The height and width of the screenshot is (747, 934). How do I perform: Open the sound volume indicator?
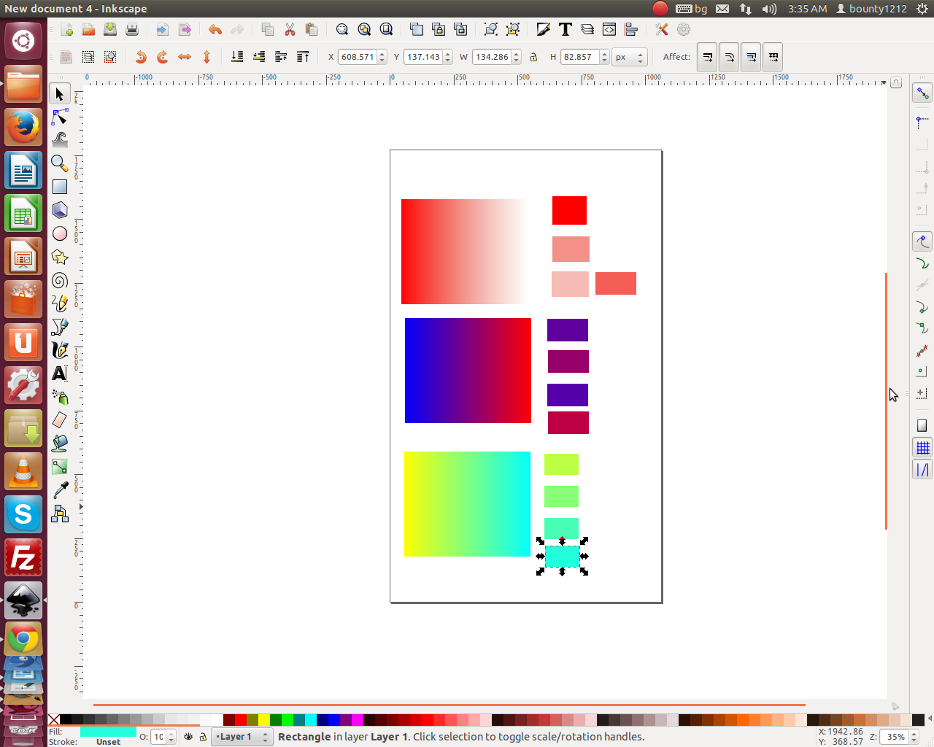tap(769, 9)
